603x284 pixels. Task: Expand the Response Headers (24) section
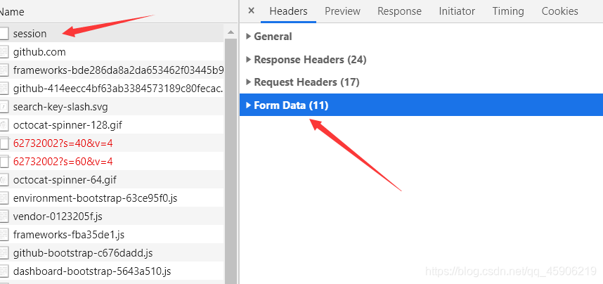coord(306,60)
